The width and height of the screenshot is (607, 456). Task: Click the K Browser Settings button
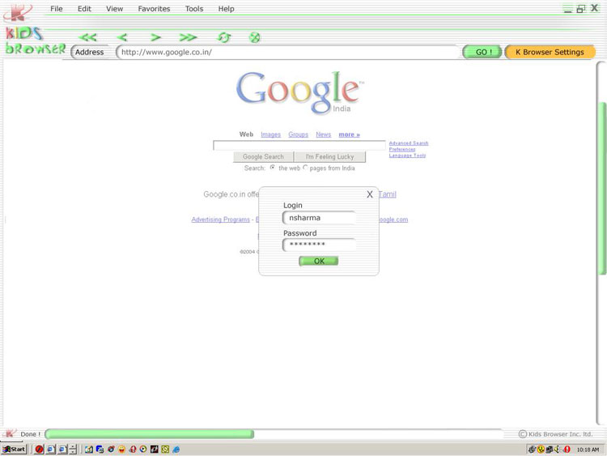(550, 52)
